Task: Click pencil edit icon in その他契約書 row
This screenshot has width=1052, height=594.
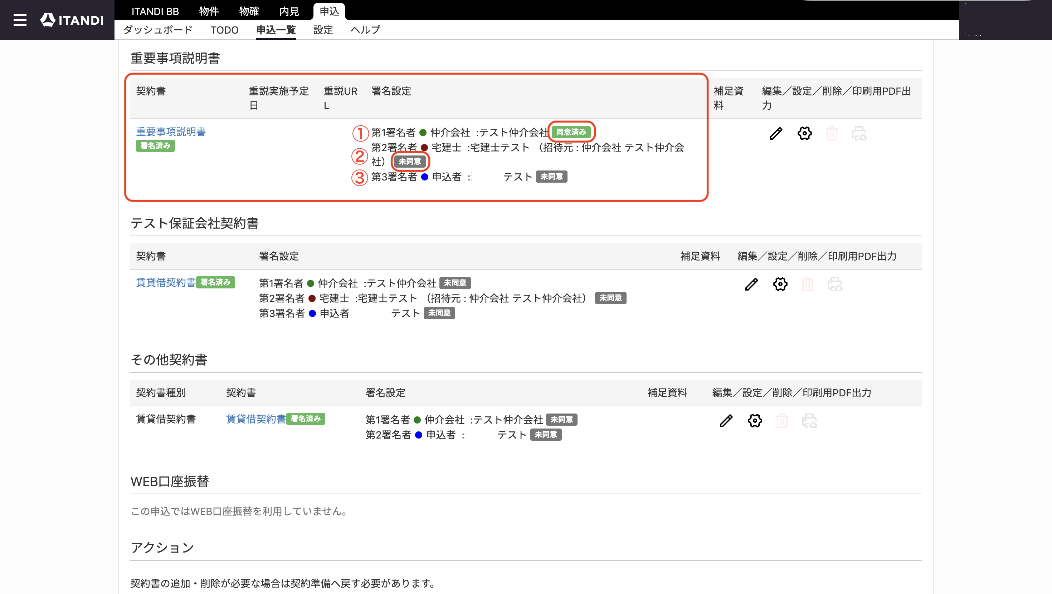Action: click(x=726, y=421)
